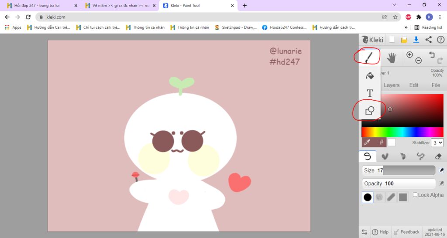Choose the Blend brush tab
This screenshot has width=447, height=238.
pyautogui.click(x=385, y=156)
